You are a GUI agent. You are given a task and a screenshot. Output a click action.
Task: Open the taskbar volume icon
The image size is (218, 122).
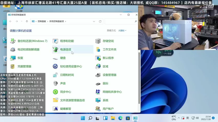click(197, 118)
